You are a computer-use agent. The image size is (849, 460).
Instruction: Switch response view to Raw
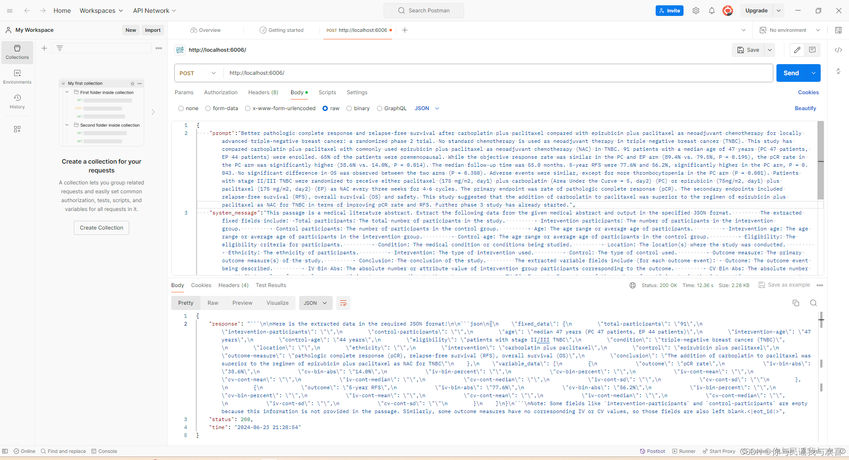213,303
